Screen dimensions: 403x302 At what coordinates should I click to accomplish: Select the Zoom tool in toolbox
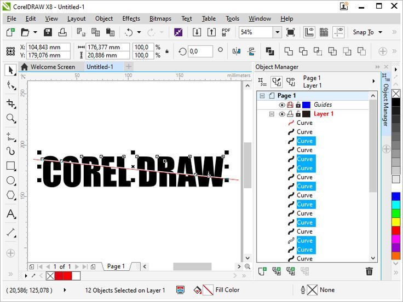[10, 118]
